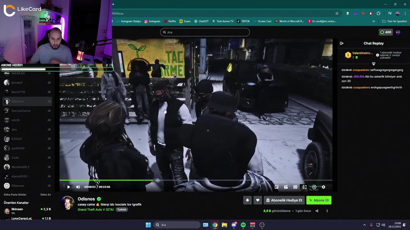Open the Oculus Cast bookmark
The image size is (410, 230).
click(262, 21)
